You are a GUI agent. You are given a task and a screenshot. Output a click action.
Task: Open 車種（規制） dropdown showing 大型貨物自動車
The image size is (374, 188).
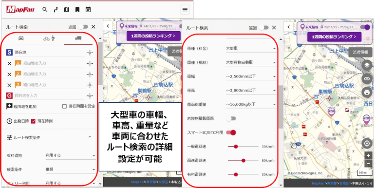(251, 62)
